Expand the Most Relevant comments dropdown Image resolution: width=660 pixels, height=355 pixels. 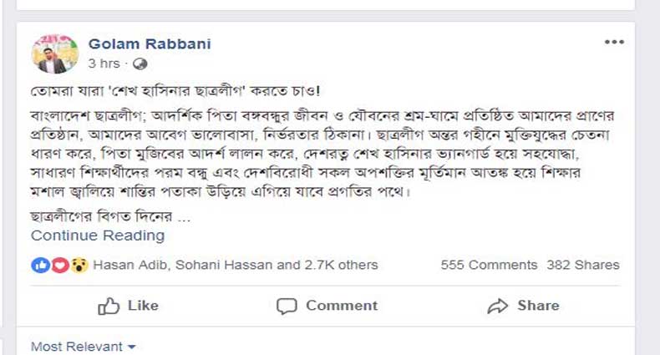[x=84, y=346]
